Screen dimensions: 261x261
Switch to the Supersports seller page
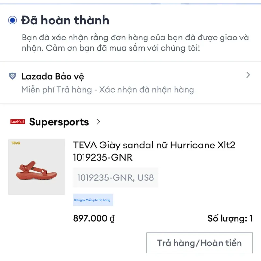tap(59, 122)
